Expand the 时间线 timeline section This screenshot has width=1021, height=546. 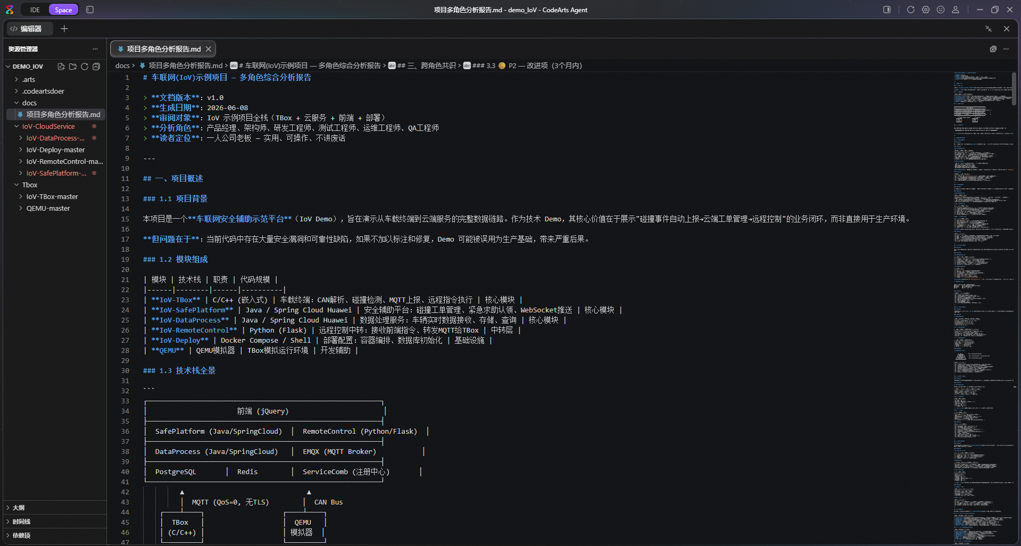(x=55, y=522)
